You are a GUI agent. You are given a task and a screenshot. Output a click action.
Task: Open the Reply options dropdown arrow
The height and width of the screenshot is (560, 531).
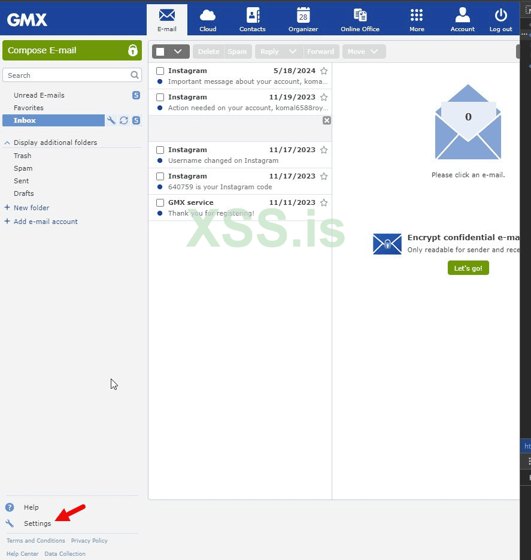pyautogui.click(x=293, y=52)
